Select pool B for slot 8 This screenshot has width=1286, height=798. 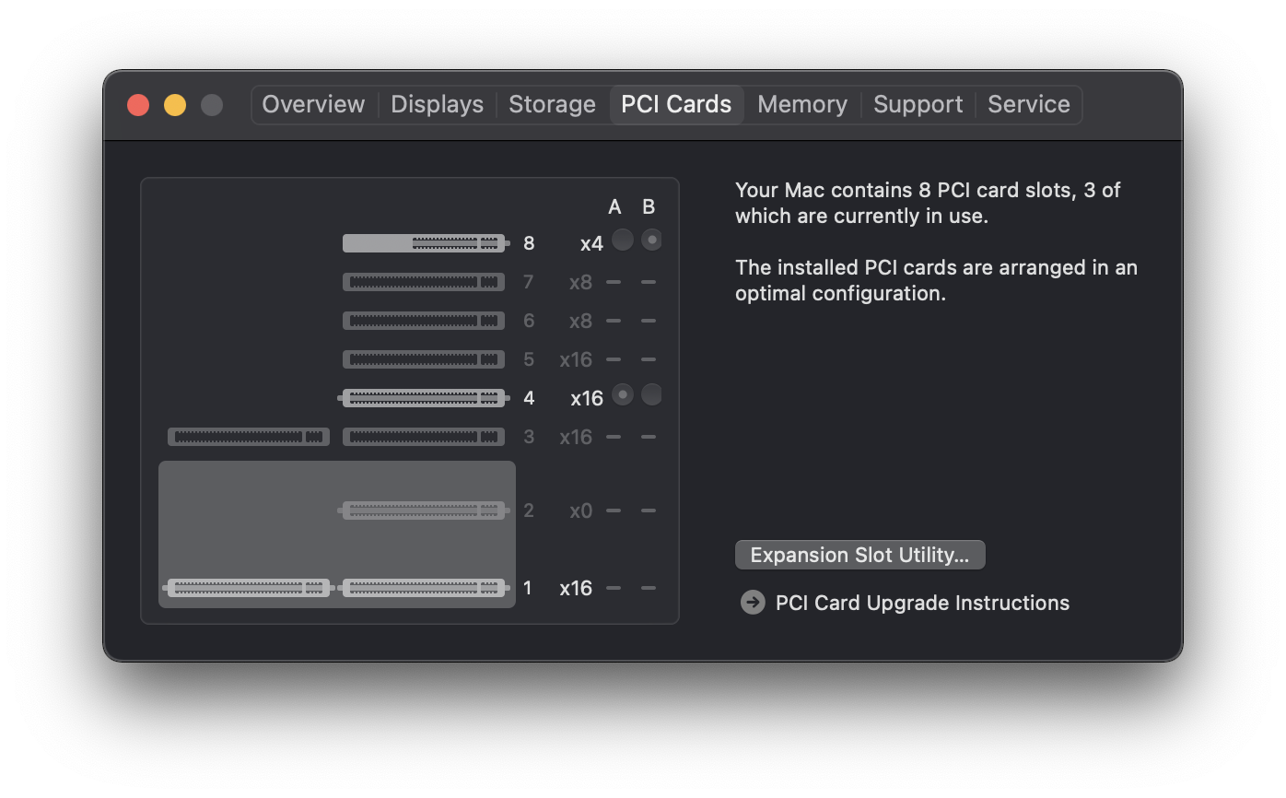[x=651, y=241]
